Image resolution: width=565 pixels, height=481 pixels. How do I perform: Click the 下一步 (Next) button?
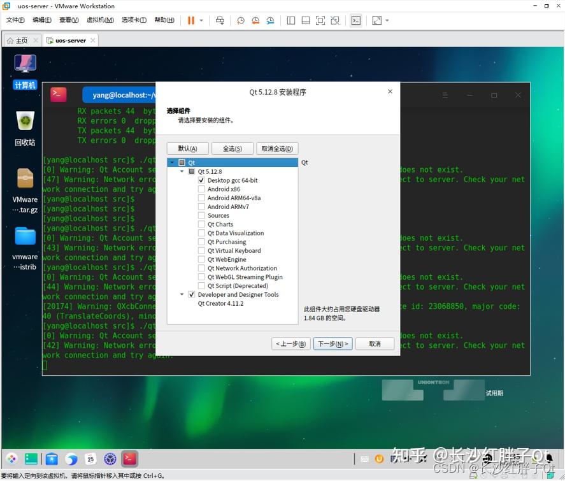coord(333,343)
